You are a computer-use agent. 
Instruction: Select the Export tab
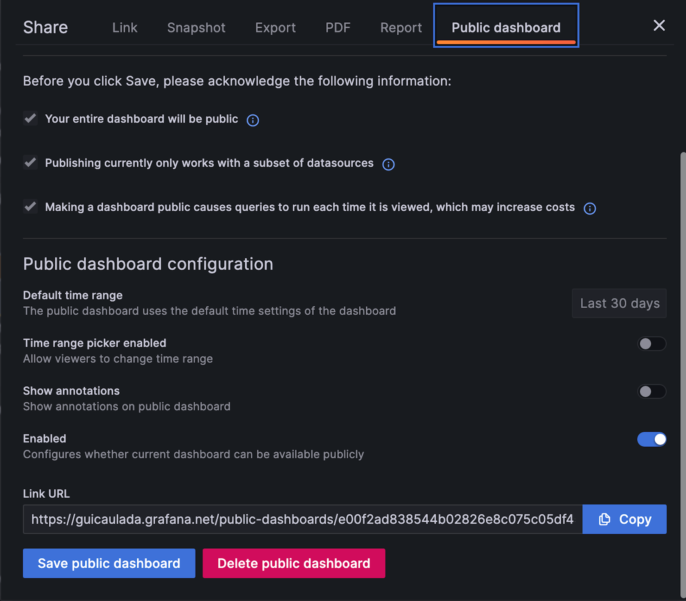pyautogui.click(x=275, y=27)
